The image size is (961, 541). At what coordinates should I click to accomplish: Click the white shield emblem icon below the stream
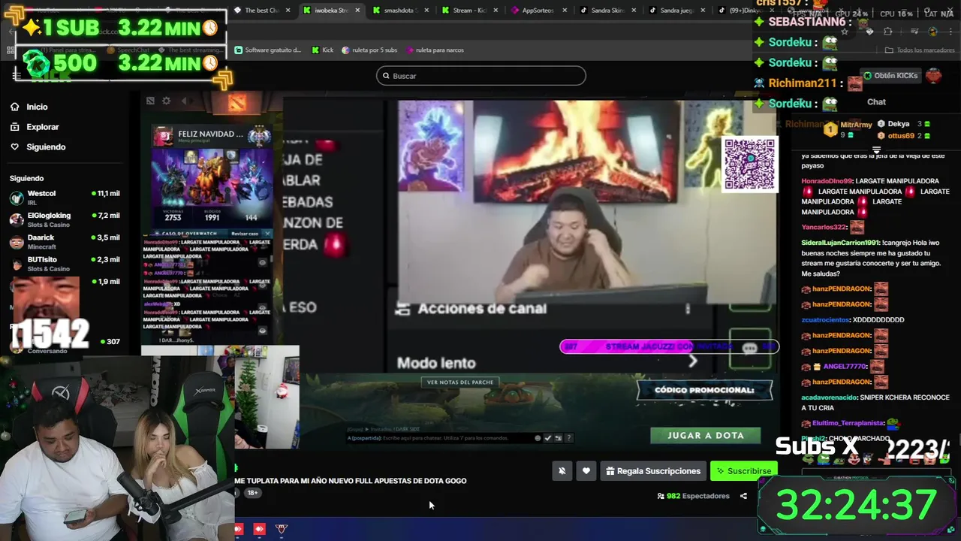click(282, 529)
